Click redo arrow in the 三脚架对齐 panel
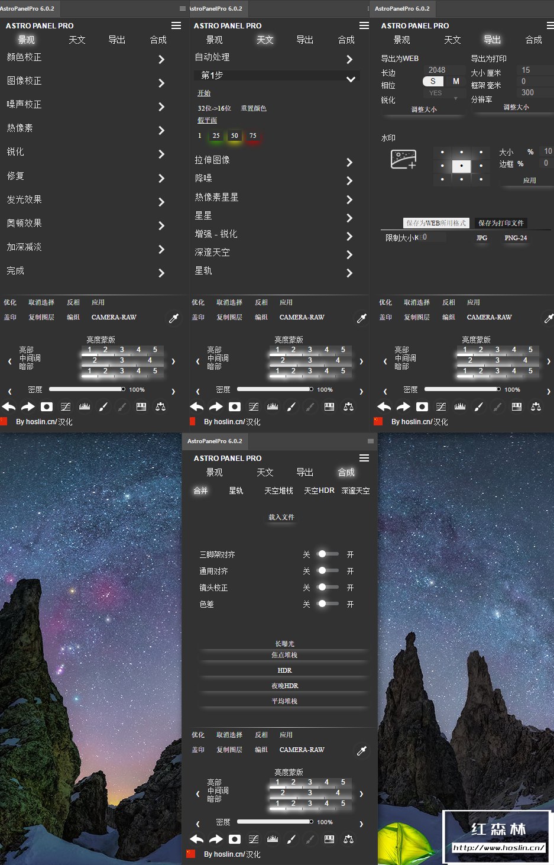The image size is (554, 865). click(x=216, y=839)
